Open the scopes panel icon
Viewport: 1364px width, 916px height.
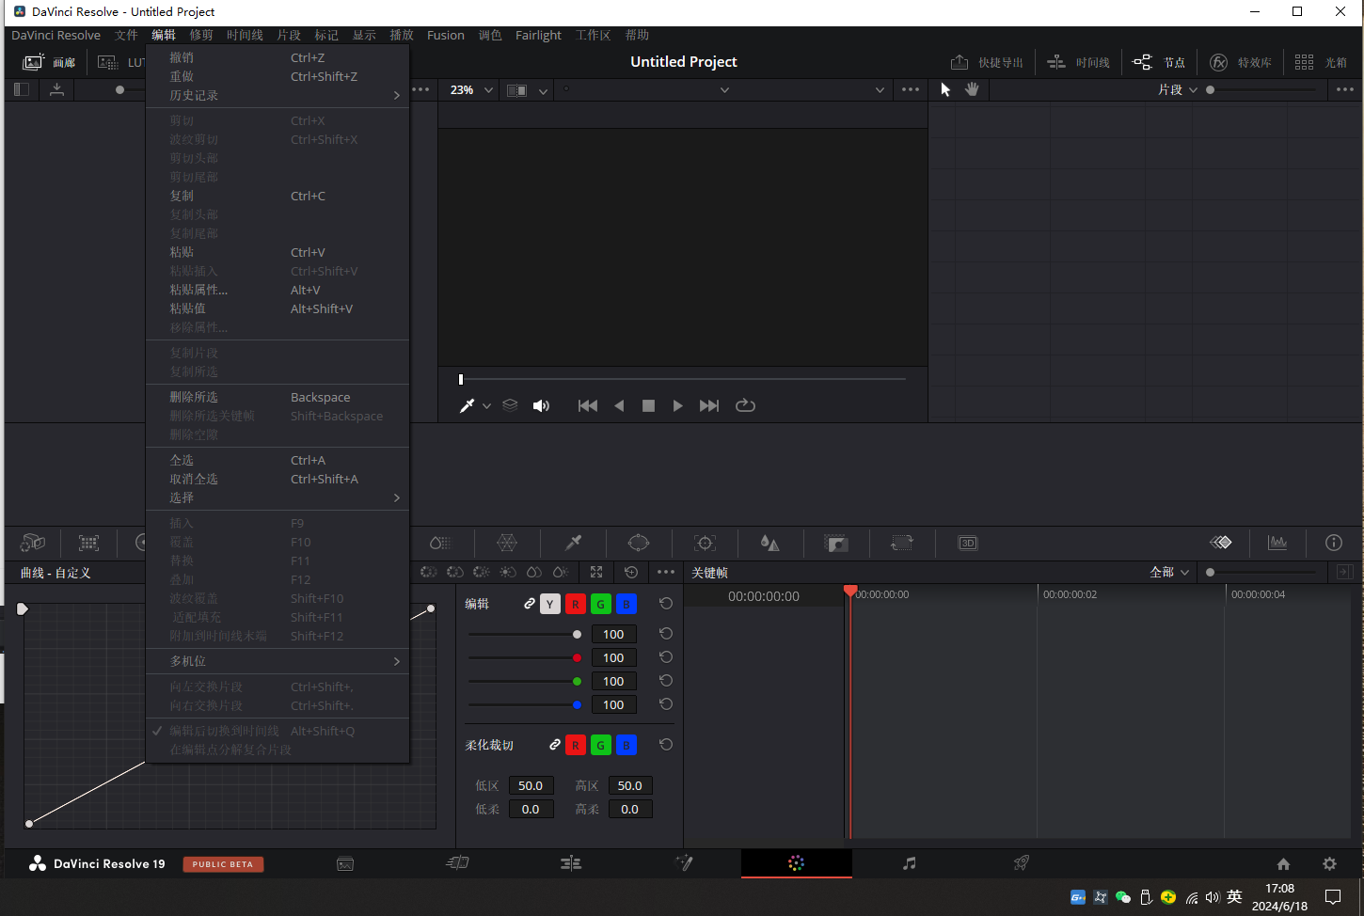point(1277,543)
